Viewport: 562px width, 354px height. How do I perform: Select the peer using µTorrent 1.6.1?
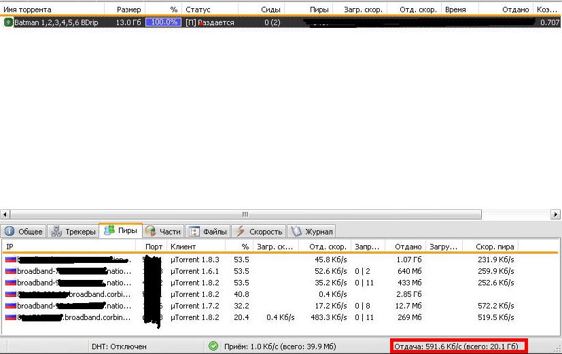click(279, 271)
